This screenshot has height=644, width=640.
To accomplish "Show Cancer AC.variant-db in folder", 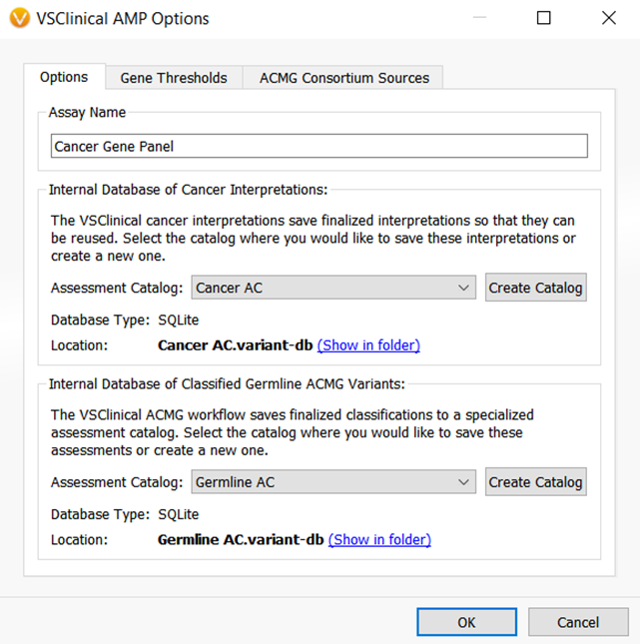I will click(x=368, y=345).
